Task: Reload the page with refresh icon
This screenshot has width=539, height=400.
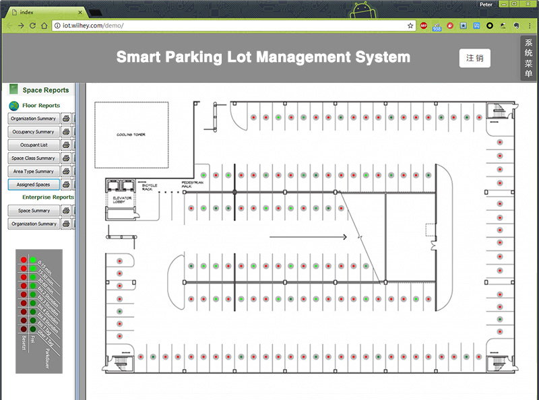Action: tap(32, 26)
